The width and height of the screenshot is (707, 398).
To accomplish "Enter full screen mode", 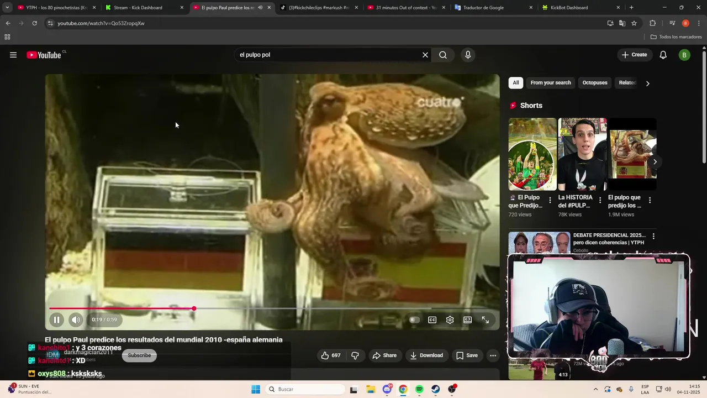I will (x=486, y=320).
